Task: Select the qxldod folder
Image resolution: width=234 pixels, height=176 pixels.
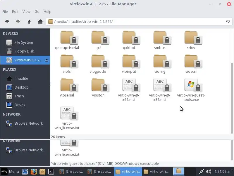Action: 129,40
